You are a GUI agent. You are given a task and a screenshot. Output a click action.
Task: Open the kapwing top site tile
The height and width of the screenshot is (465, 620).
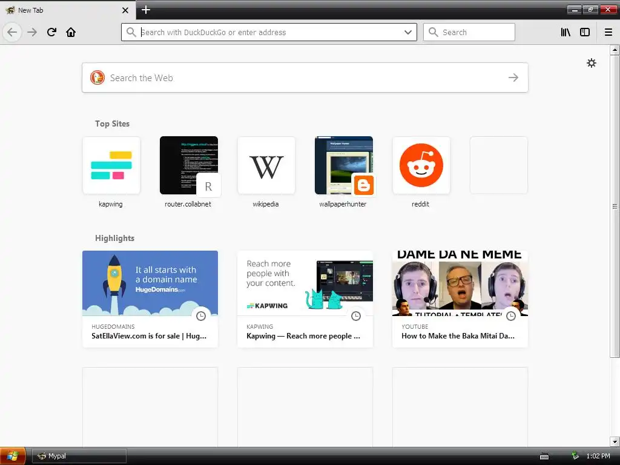(x=111, y=165)
